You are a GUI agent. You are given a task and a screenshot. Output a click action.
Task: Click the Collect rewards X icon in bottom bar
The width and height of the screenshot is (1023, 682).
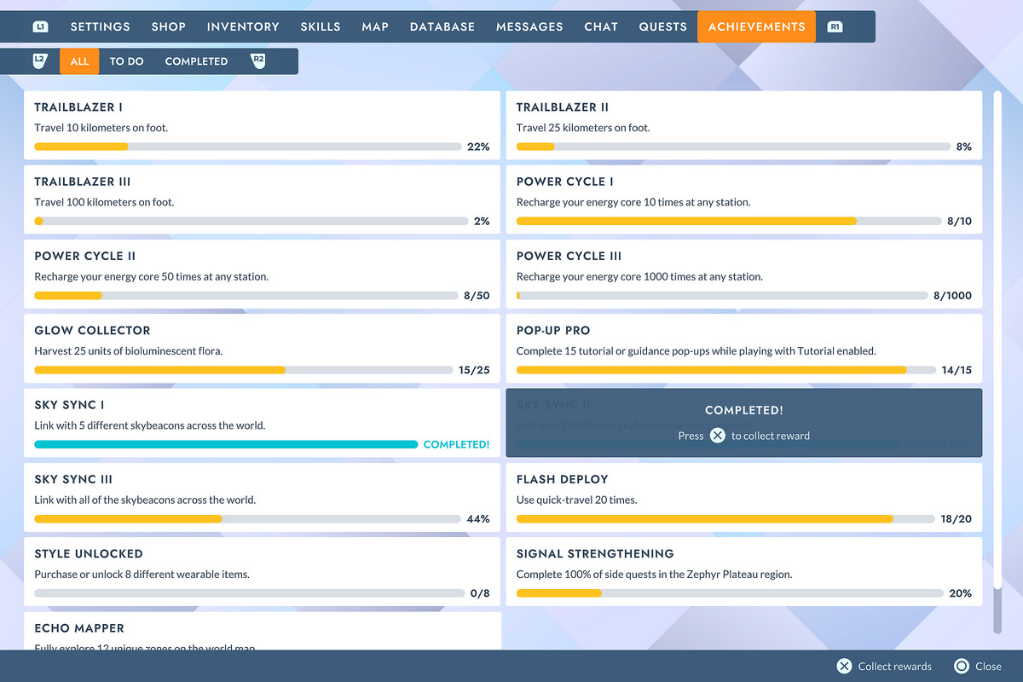(844, 666)
